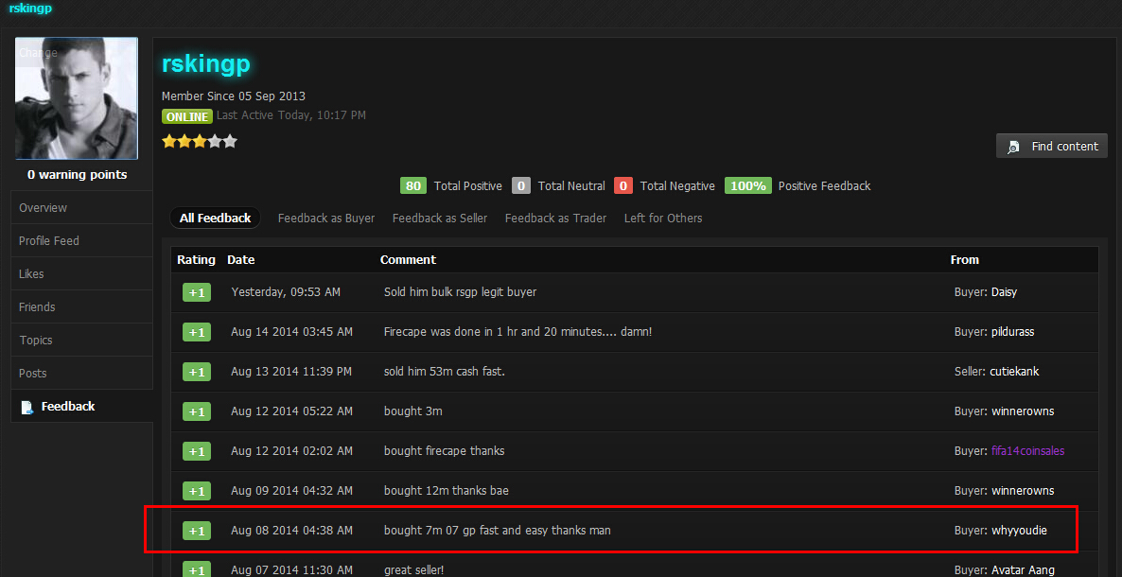Open the Friends sidebar tab
1122x577 pixels.
(x=81, y=306)
